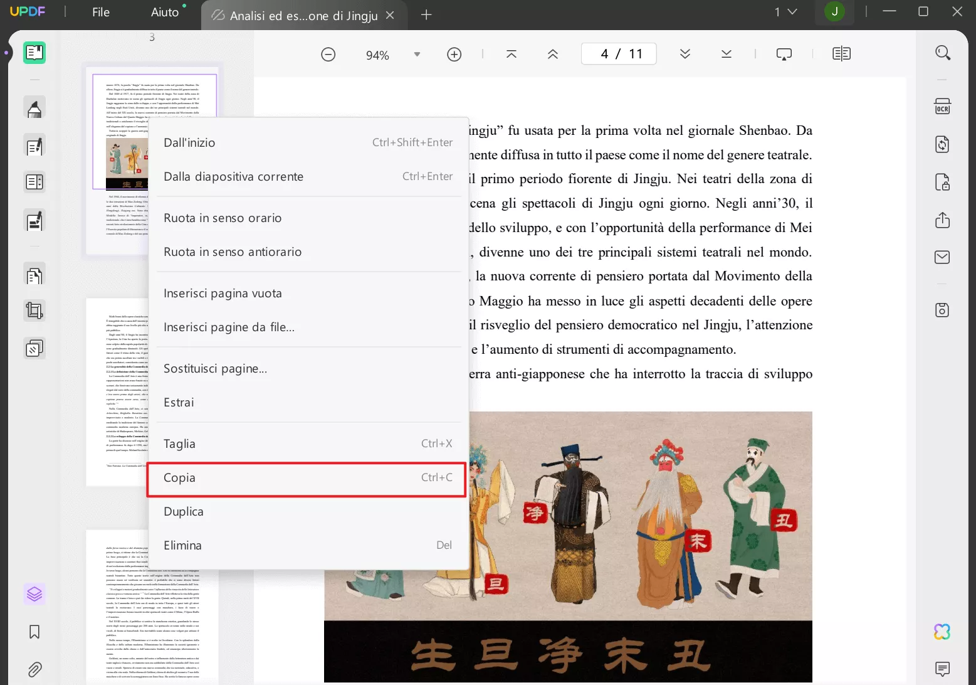Select Duplica from context menu

pos(308,511)
